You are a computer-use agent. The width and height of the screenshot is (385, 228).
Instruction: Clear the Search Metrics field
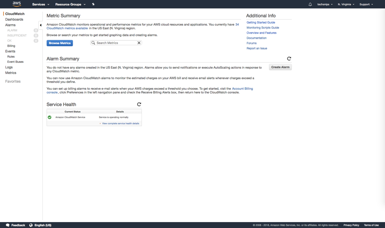tap(139, 43)
